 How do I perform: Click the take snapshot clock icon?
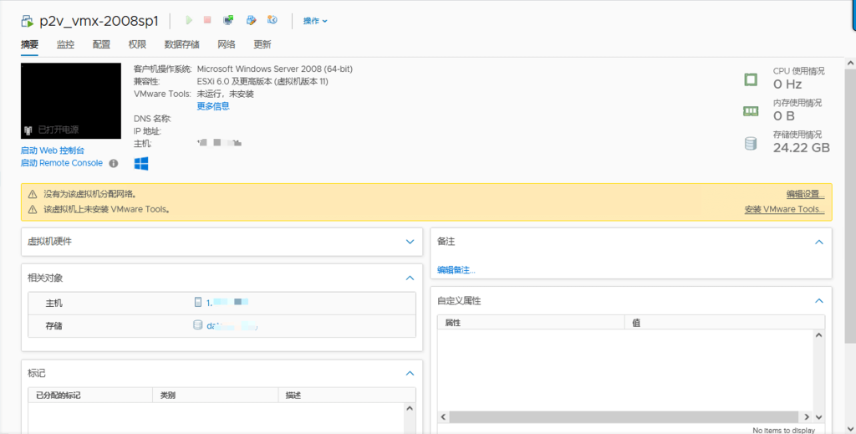tap(273, 20)
